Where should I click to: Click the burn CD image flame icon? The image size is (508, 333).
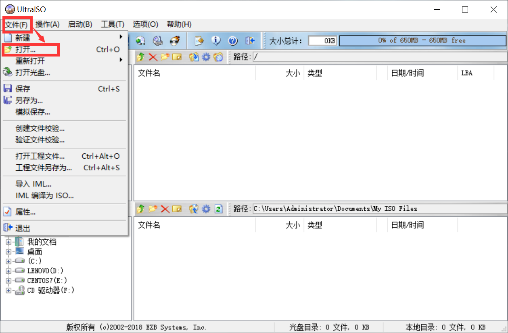click(174, 41)
